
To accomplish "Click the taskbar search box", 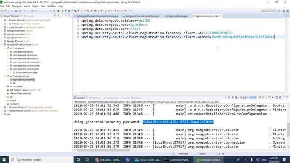I will coord(41,160).
